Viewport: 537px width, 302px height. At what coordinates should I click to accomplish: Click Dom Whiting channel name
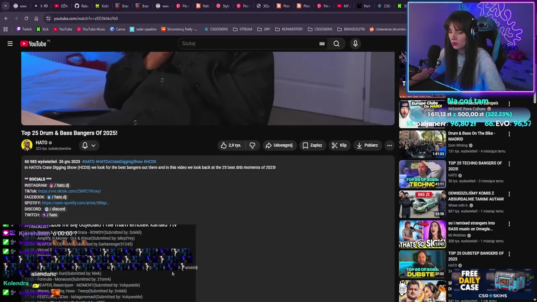(458, 146)
